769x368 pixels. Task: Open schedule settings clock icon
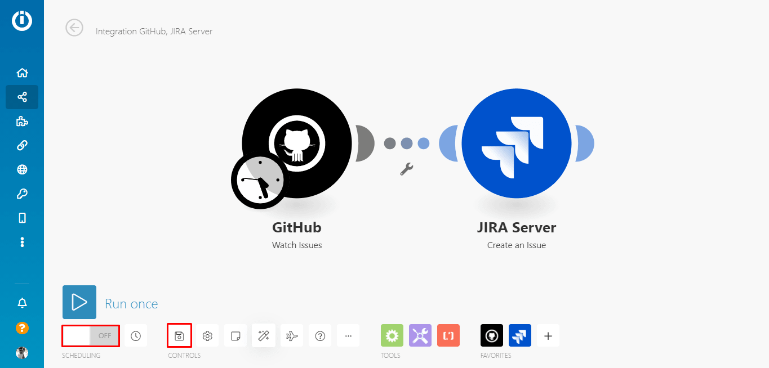[136, 336]
